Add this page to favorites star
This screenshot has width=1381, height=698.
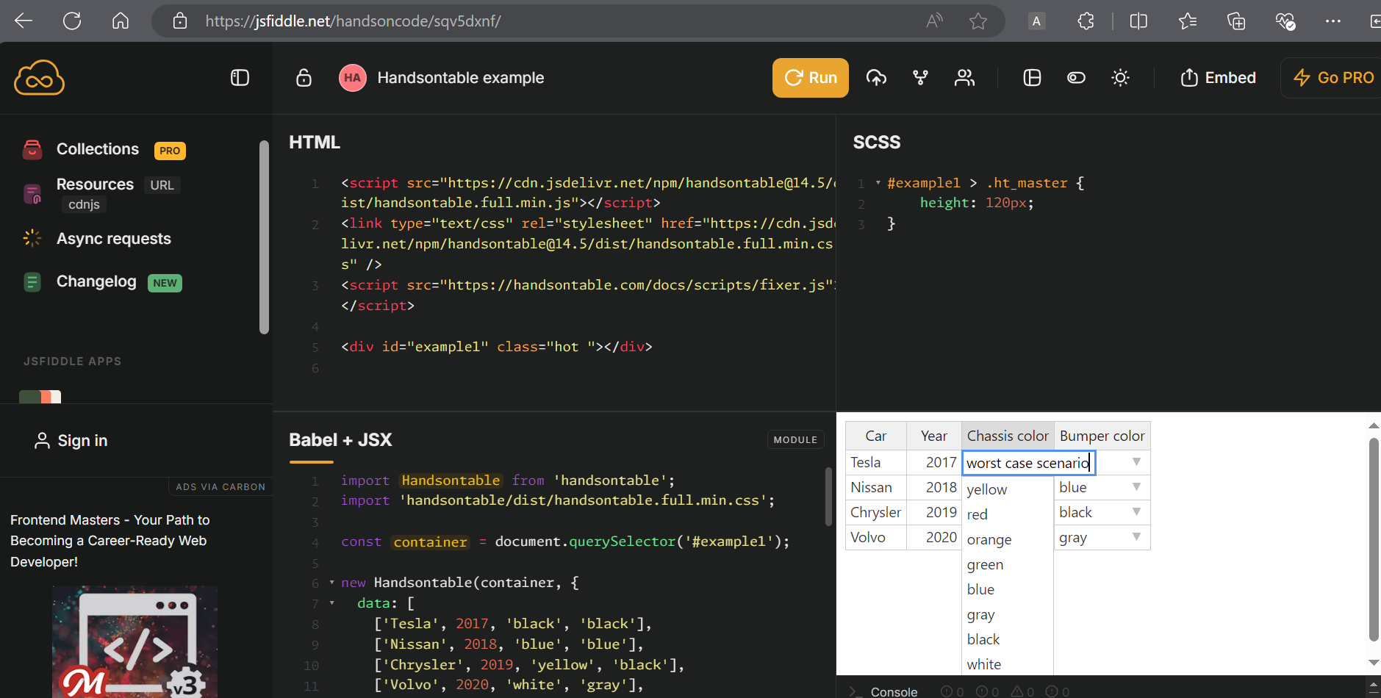[978, 21]
